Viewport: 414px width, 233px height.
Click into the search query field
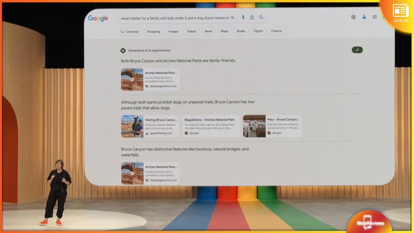pos(175,18)
